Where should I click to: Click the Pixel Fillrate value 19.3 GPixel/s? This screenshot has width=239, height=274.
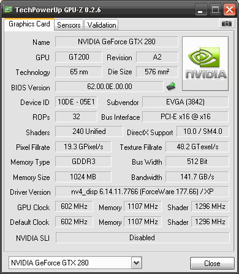(83, 147)
